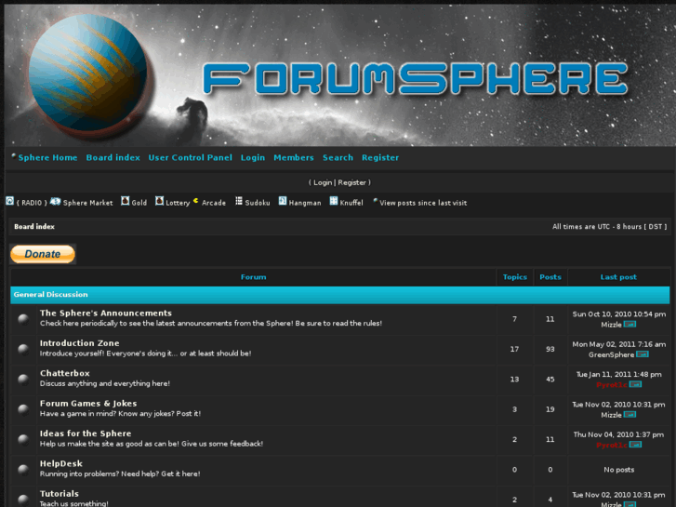The height and width of the screenshot is (507, 676).
Task: Open the Hangman icon
Action: (283, 201)
